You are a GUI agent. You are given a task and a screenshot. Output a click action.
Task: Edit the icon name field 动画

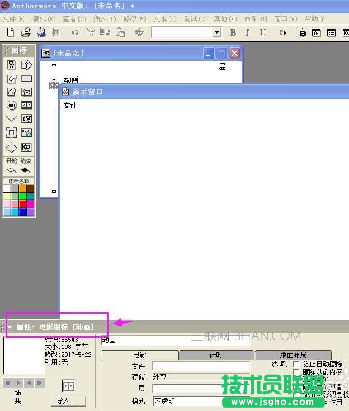176,340
